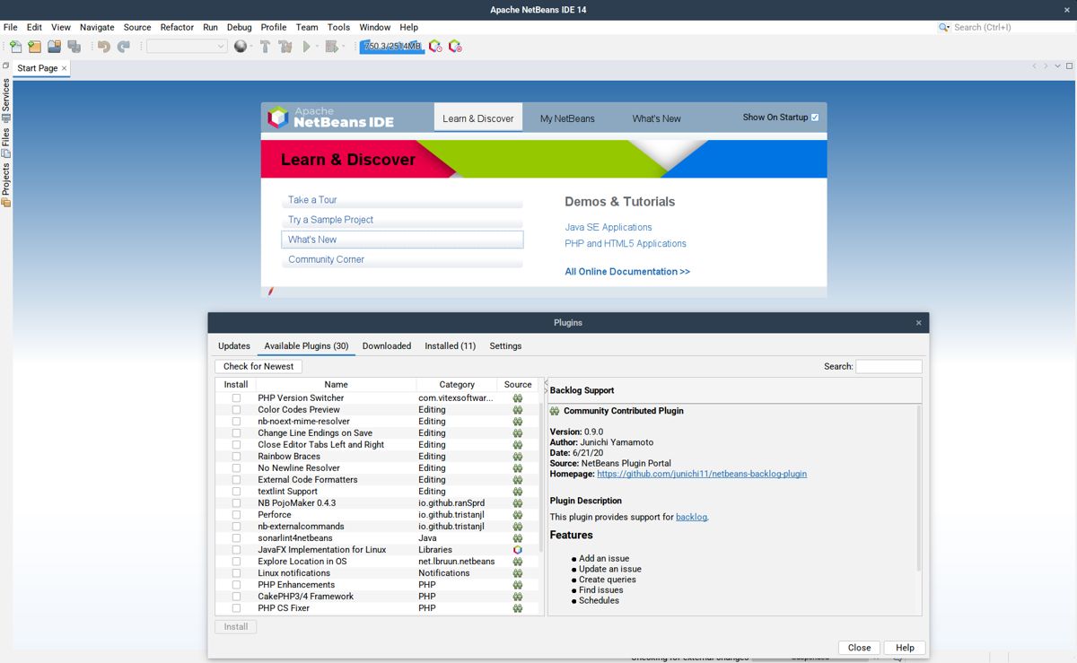This screenshot has width=1077, height=663.
Task: Check install box for Perforce
Action: [236, 515]
